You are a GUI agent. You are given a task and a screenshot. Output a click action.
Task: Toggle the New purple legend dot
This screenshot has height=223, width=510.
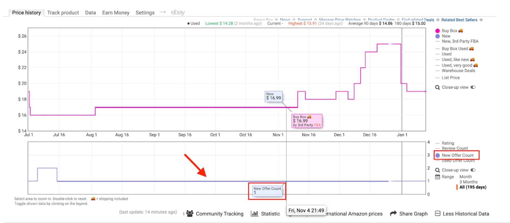pos(437,36)
